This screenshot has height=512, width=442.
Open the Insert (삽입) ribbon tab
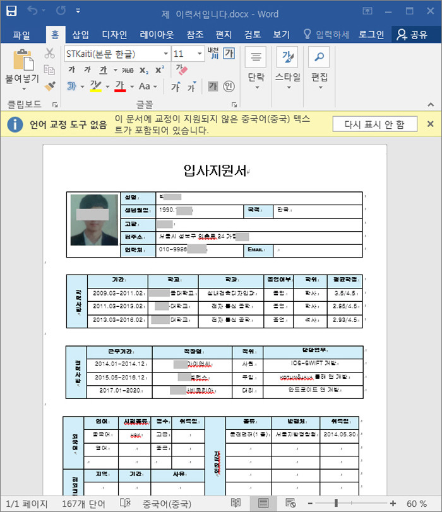[80, 34]
